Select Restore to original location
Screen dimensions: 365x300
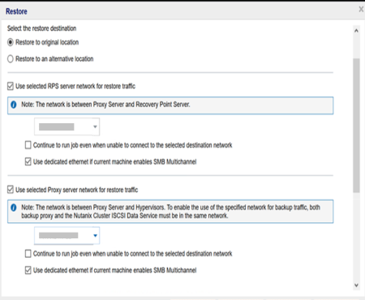point(11,42)
